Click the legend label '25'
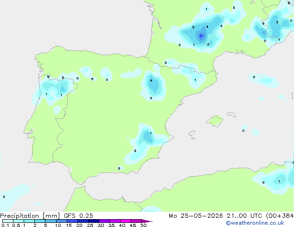 [90, 225]
